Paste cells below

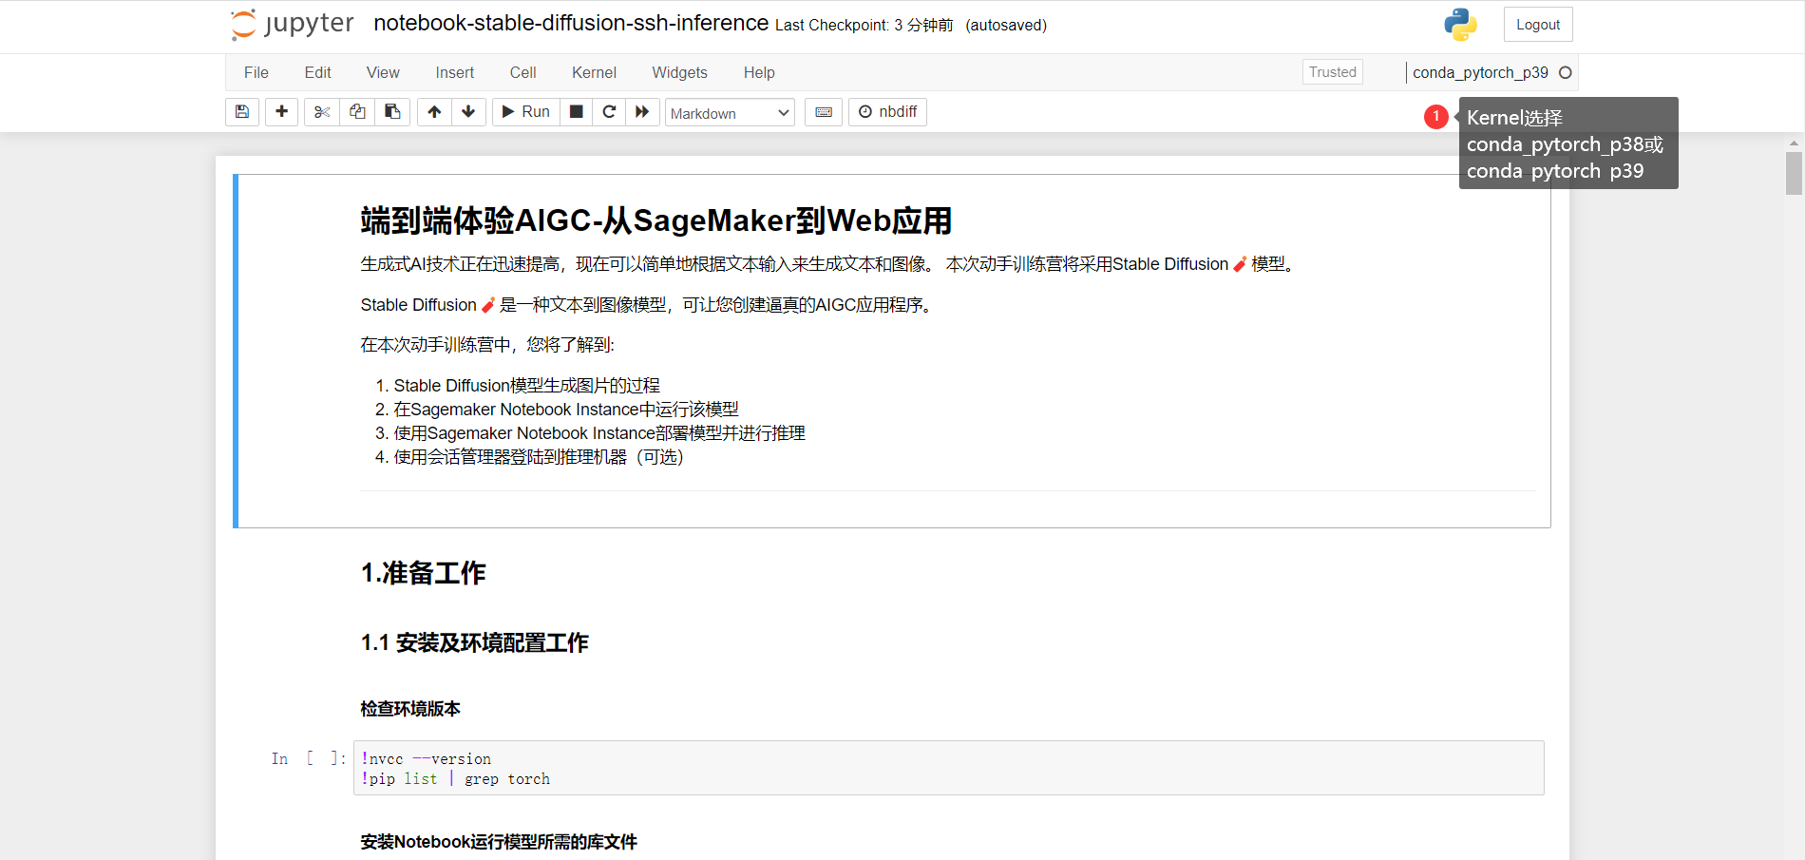pyautogui.click(x=392, y=111)
